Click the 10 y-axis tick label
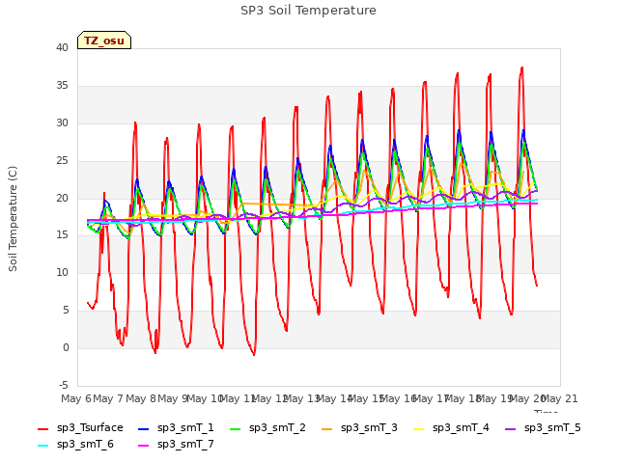 (x=62, y=272)
